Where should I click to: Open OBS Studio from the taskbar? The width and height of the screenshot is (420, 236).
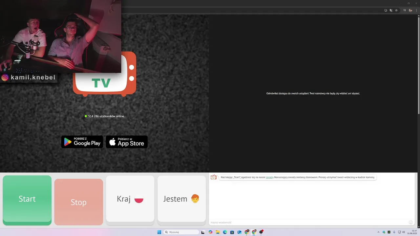click(261, 232)
